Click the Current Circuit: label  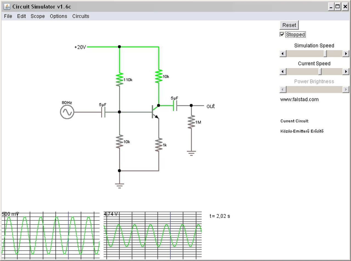[295, 121]
